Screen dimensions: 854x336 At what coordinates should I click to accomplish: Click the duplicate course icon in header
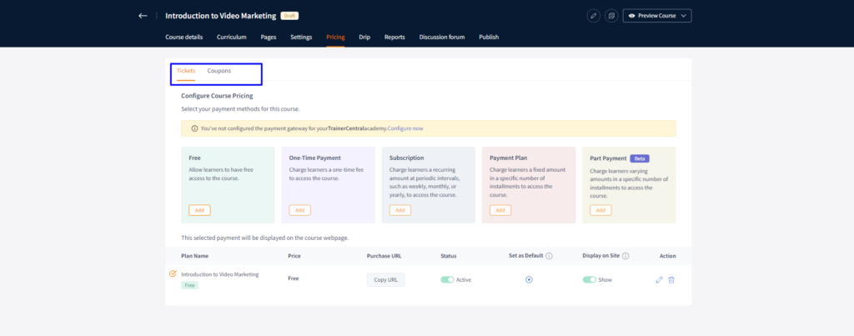[x=611, y=16]
